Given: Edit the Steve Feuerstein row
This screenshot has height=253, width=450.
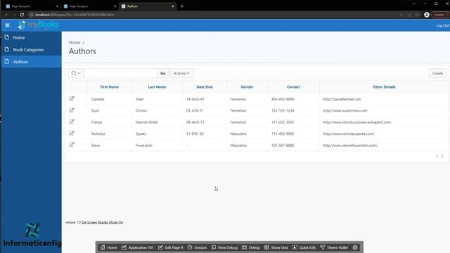Looking at the screenshot, I should click(x=72, y=145).
